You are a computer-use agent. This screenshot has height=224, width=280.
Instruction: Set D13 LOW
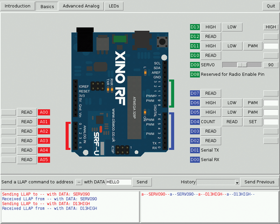pyautogui.click(x=232, y=27)
